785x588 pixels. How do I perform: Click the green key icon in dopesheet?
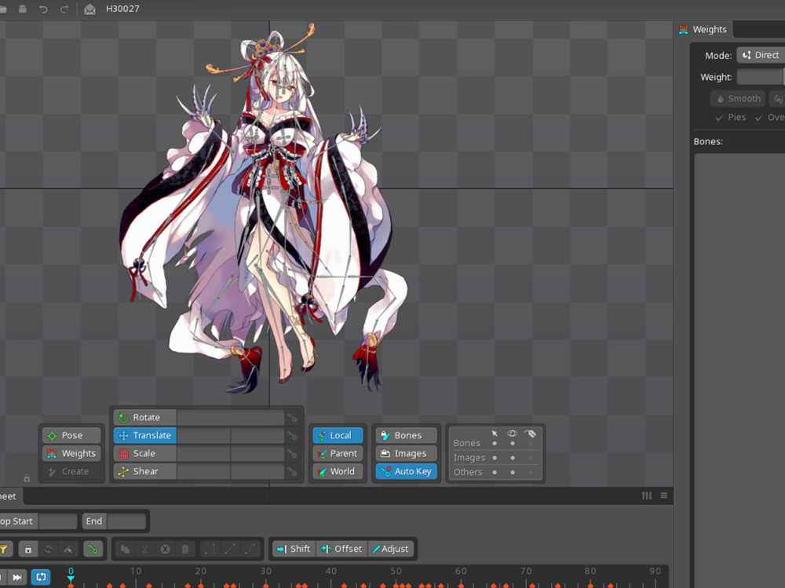(x=93, y=549)
